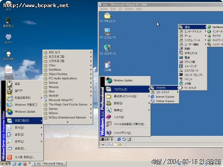The width and height of the screenshot is (223, 167).
Task: Open the Edit menu in Virtual PC
Action: 113,9
